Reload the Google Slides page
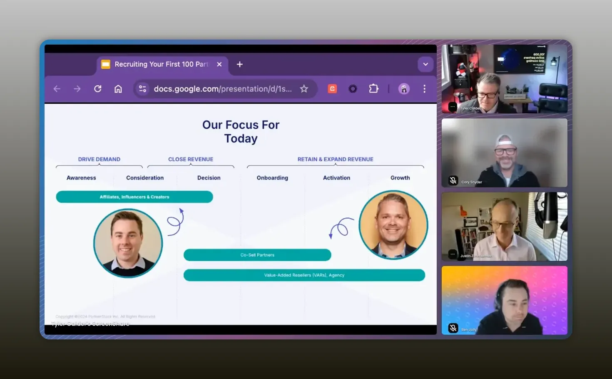Viewport: 612px width, 379px height. point(97,89)
